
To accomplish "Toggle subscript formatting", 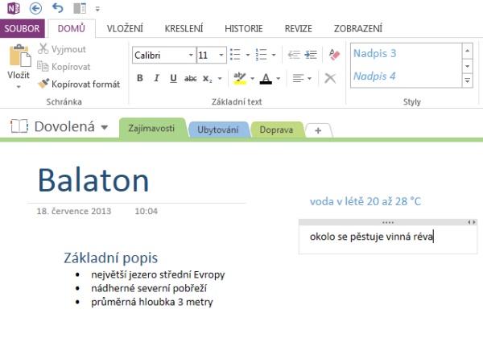I will tap(208, 79).
